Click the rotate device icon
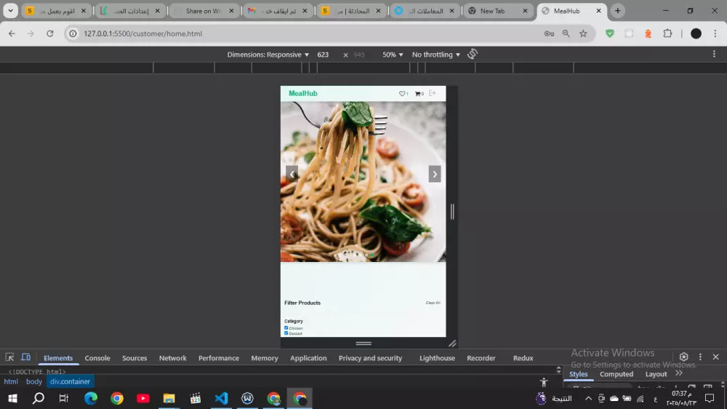Screen dimensions: 727x409 click(473, 55)
